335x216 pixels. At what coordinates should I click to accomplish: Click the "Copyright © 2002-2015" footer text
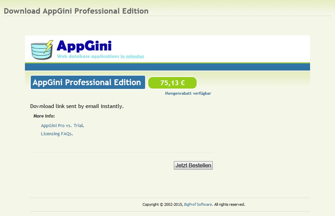coord(163,204)
